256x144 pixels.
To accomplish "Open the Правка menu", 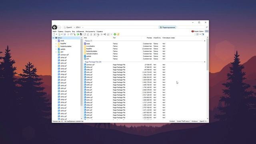I will [x=60, y=31].
